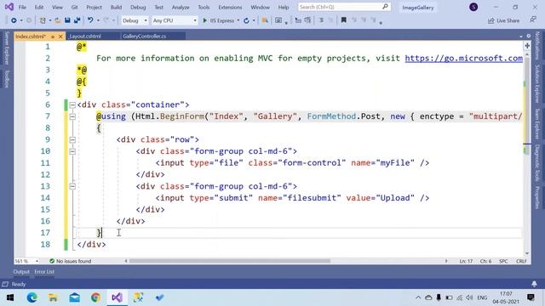Open the Window menu
Image resolution: width=545 pixels, height=306 pixels.
260,7
